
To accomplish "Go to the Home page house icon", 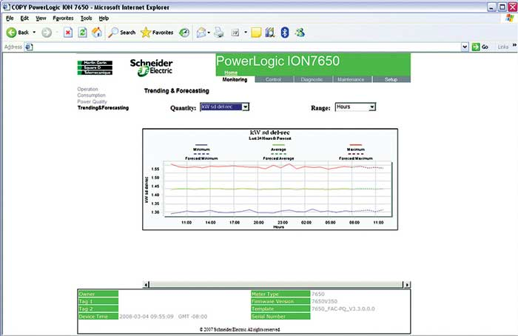I will point(97,32).
